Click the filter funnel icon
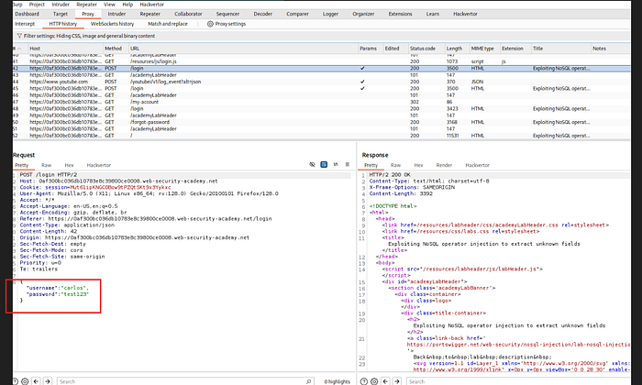642x385 pixels. 19,36
